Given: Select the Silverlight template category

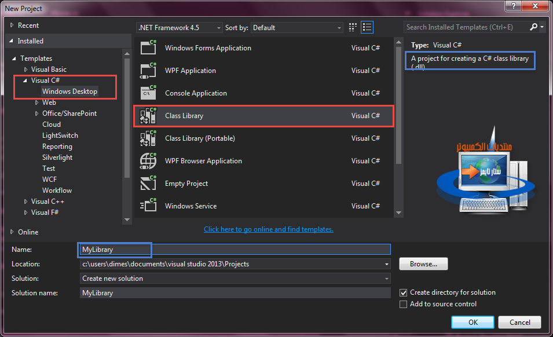Looking at the screenshot, I should click(x=57, y=157).
